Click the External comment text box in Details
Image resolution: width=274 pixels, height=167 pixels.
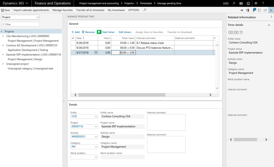tap(166, 145)
